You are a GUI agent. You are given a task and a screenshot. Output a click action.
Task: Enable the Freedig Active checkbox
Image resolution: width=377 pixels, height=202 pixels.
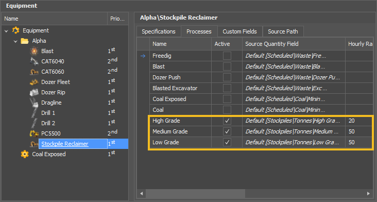coord(227,56)
